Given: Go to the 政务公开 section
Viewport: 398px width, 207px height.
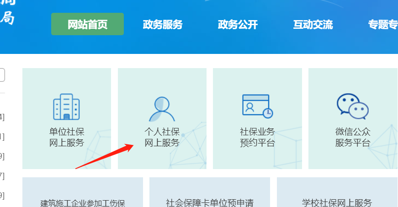Looking at the screenshot, I should [x=238, y=25].
